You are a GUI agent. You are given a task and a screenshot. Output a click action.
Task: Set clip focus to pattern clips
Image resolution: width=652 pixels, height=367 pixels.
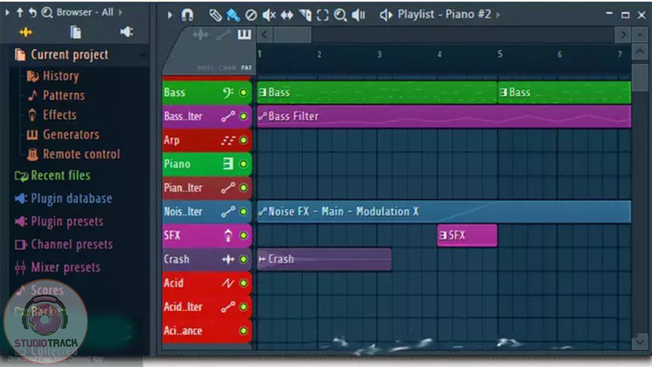tap(244, 35)
